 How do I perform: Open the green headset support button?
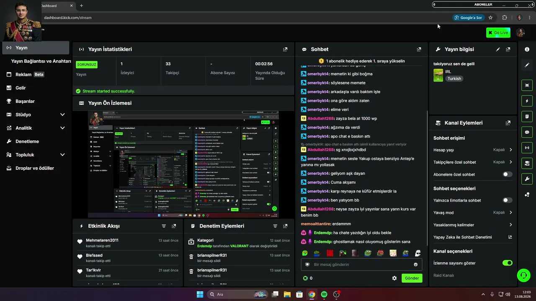[523, 275]
